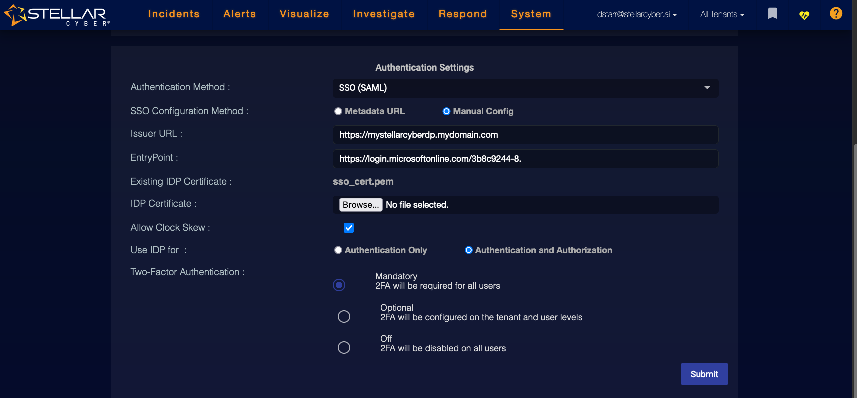Image resolution: width=857 pixels, height=398 pixels.
Task: Go to the Investigate menu
Action: 384,14
